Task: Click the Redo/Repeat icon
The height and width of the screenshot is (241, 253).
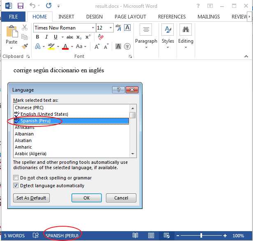Action: point(48,6)
